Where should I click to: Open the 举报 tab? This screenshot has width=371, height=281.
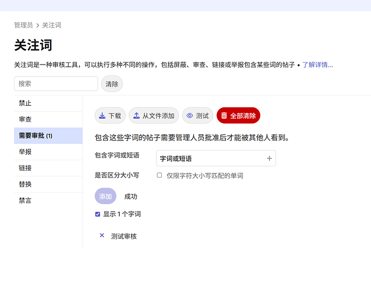48,152
